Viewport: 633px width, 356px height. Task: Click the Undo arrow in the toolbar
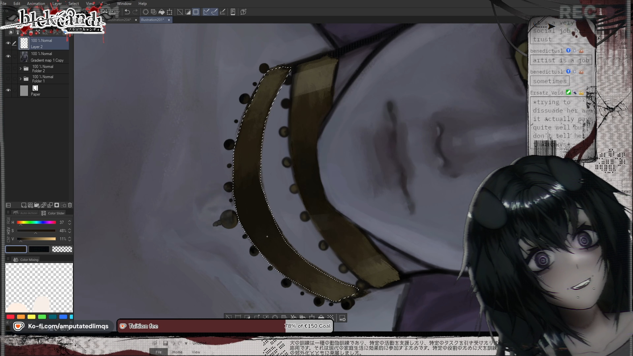(127, 12)
